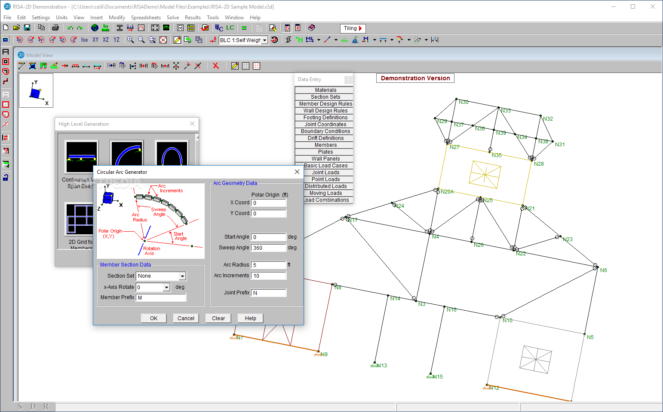Switch to Iso view
Viewport: 663px width, 412px height.
click(x=84, y=39)
